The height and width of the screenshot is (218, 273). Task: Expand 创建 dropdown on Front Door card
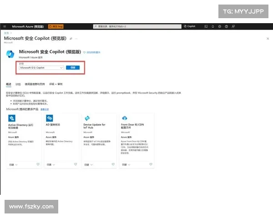click(126, 164)
